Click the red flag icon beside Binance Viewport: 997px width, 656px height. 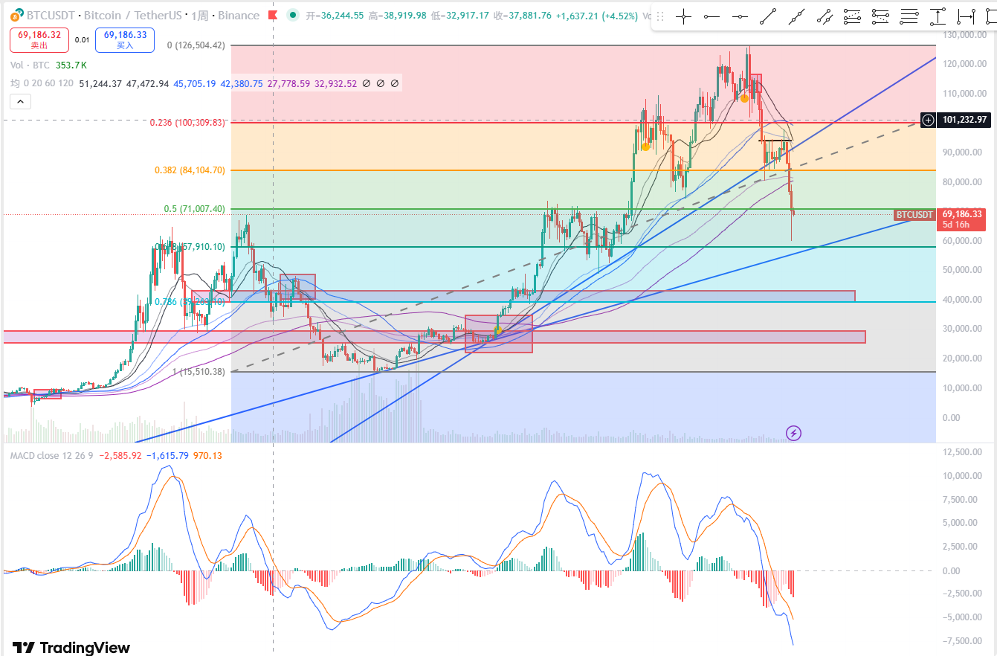coord(272,15)
